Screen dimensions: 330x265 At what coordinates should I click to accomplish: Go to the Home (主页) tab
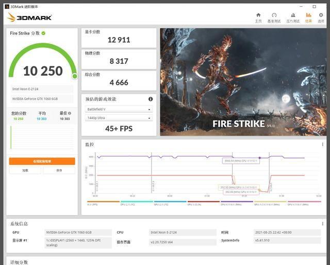pyautogui.click(x=258, y=17)
